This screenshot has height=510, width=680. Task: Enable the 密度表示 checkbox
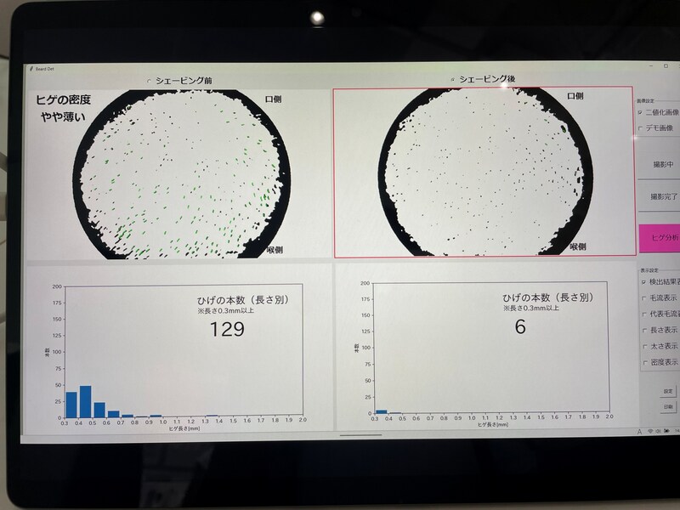[x=645, y=363]
